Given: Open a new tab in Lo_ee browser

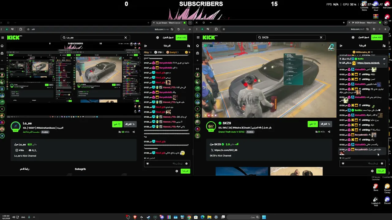Looking at the screenshot, I should (148, 23).
